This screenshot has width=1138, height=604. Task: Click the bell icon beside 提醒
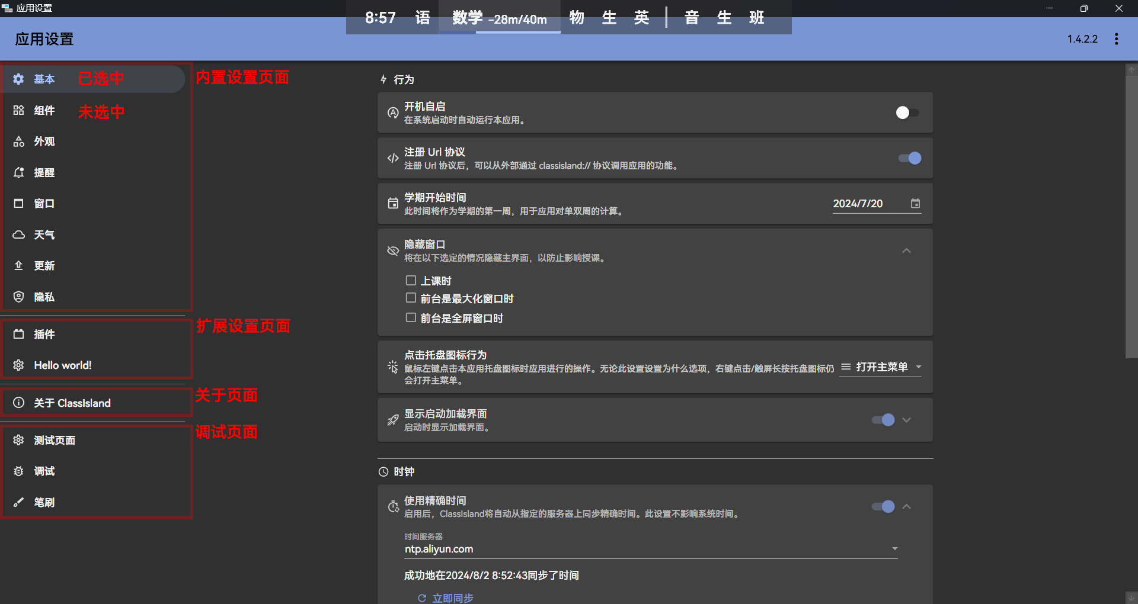pyautogui.click(x=18, y=172)
